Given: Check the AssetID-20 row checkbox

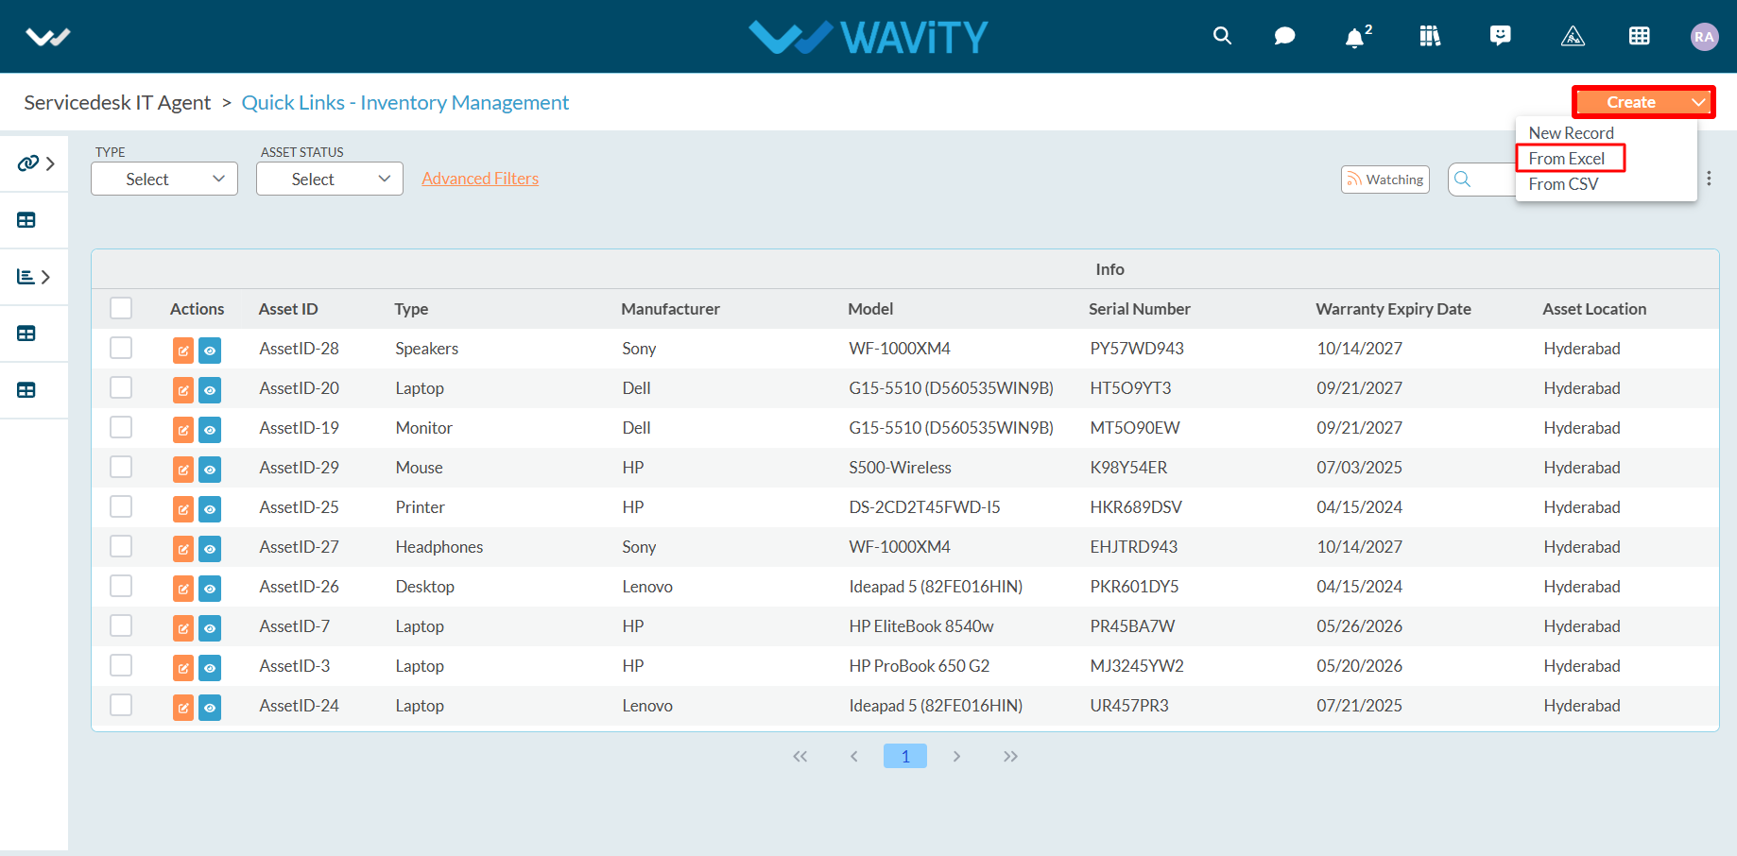Looking at the screenshot, I should (121, 387).
